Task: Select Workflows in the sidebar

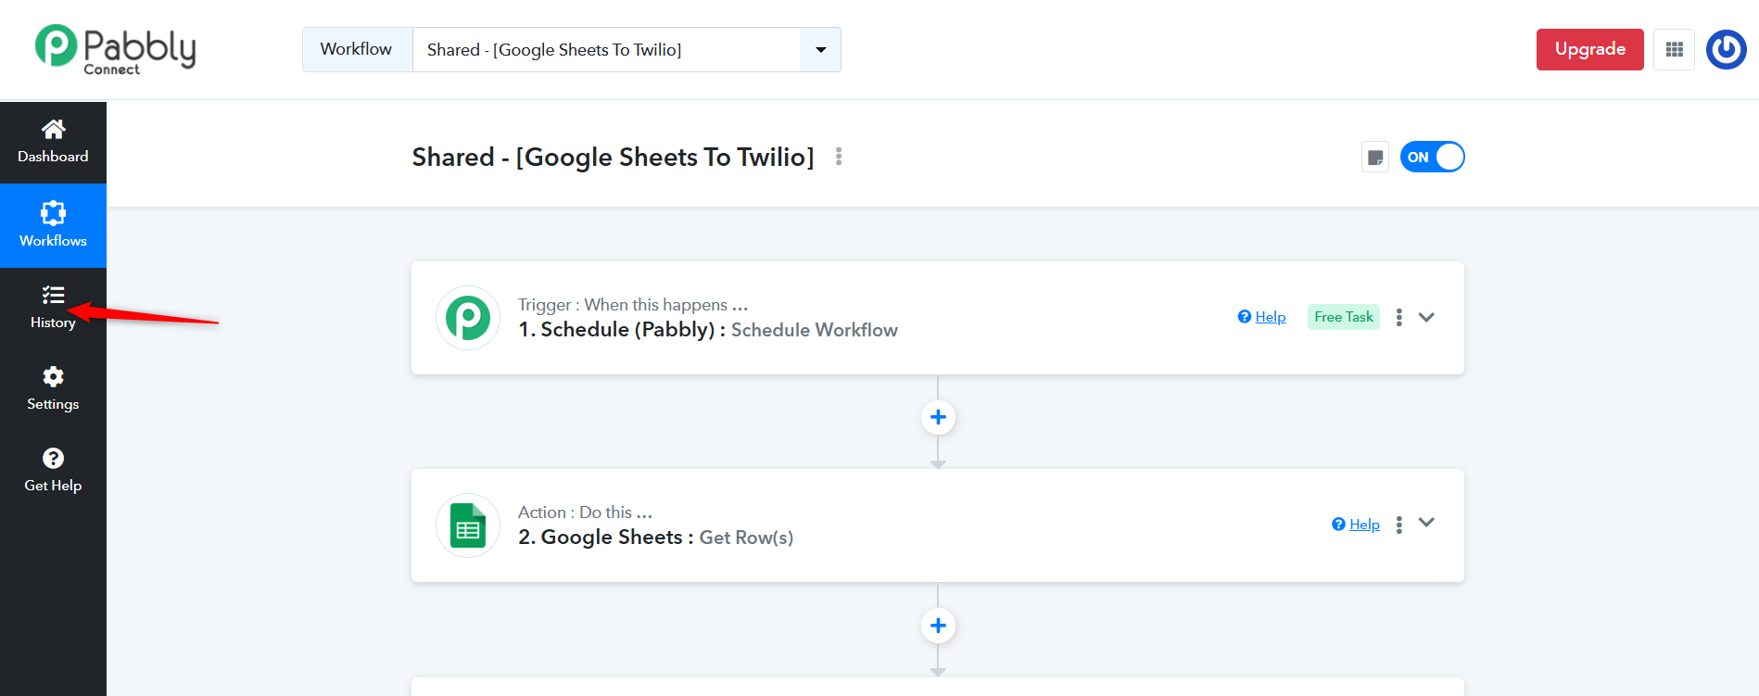Action: (53, 225)
